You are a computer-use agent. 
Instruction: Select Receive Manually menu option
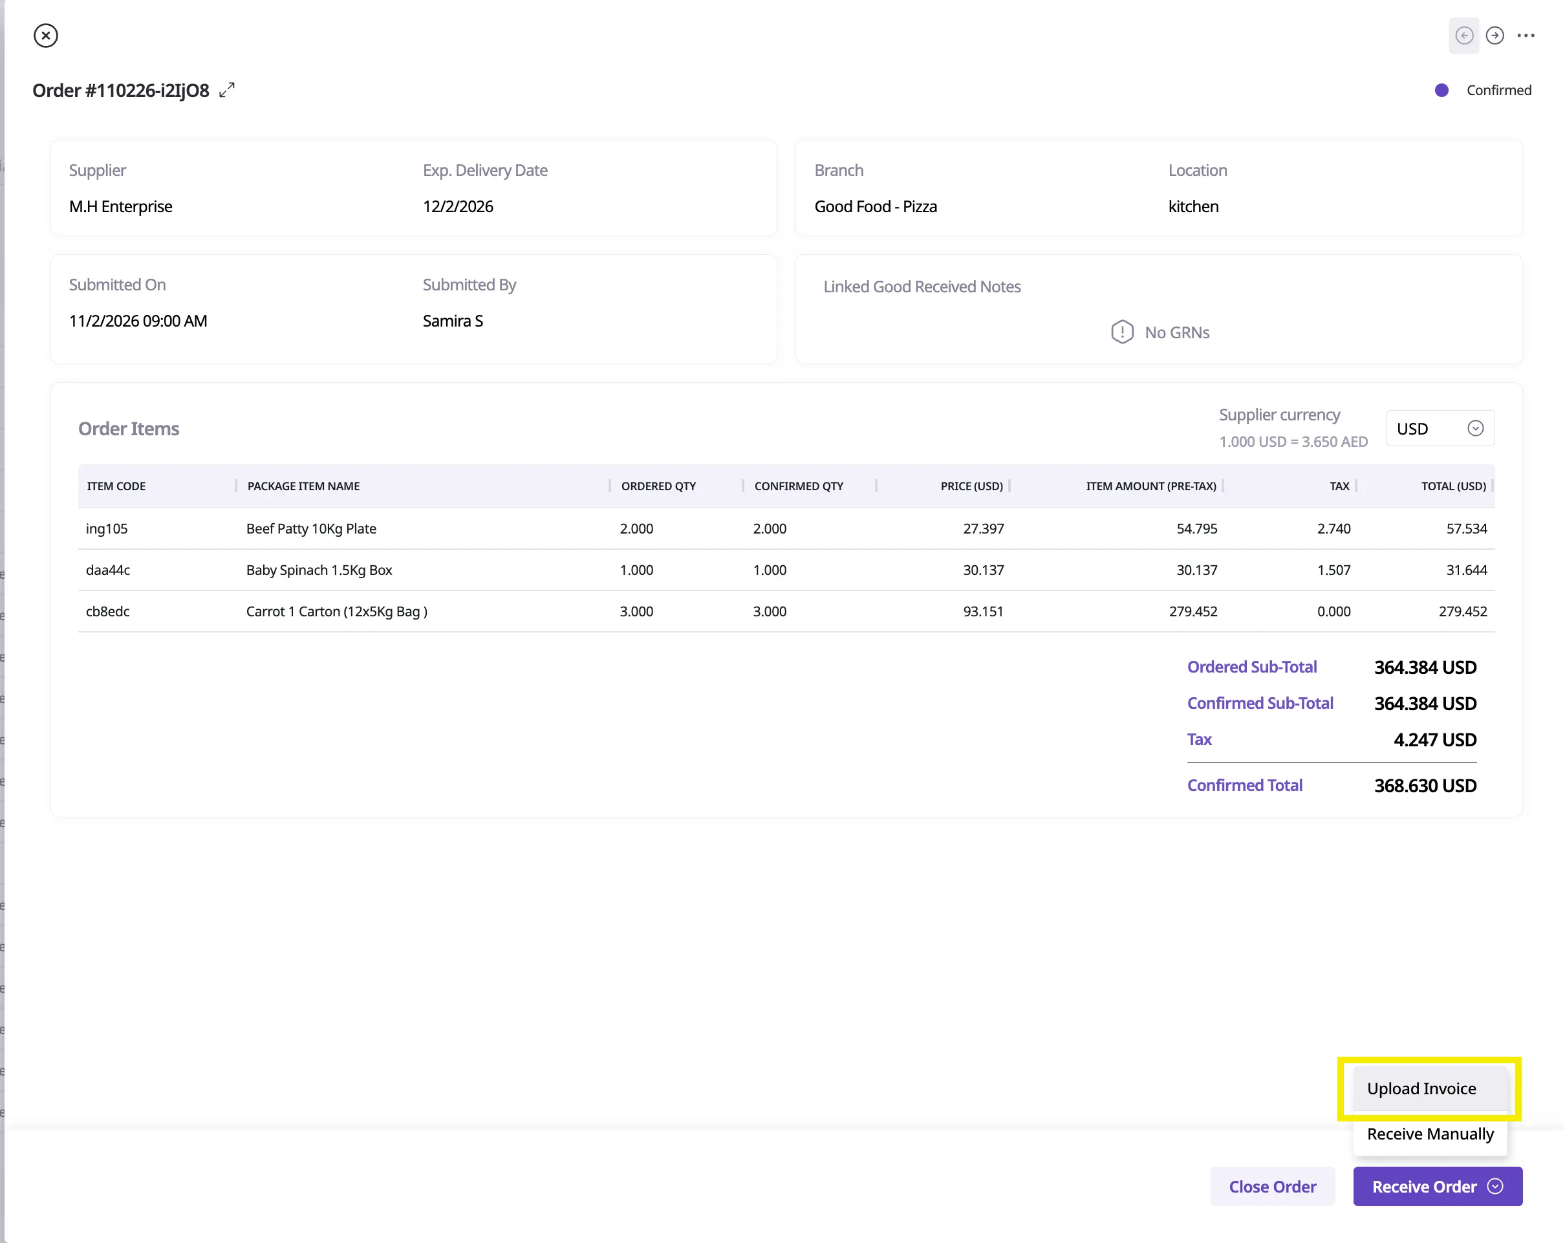click(x=1429, y=1133)
